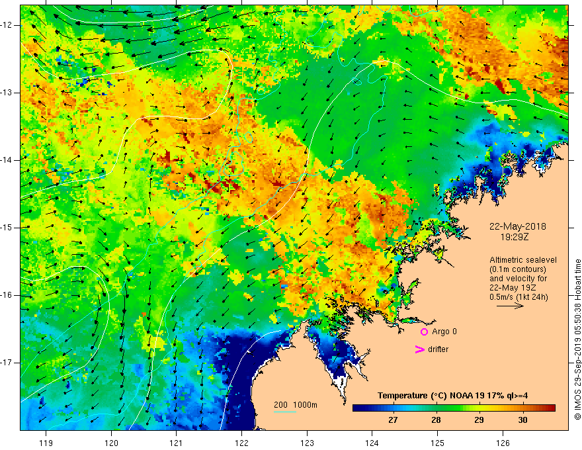Screen dimensions: 582x450
Task: Click the '200 1000m' depth label
Action: 296,405
